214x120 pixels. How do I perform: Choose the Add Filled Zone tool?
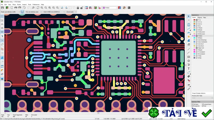pyautogui.click(x=189, y=41)
